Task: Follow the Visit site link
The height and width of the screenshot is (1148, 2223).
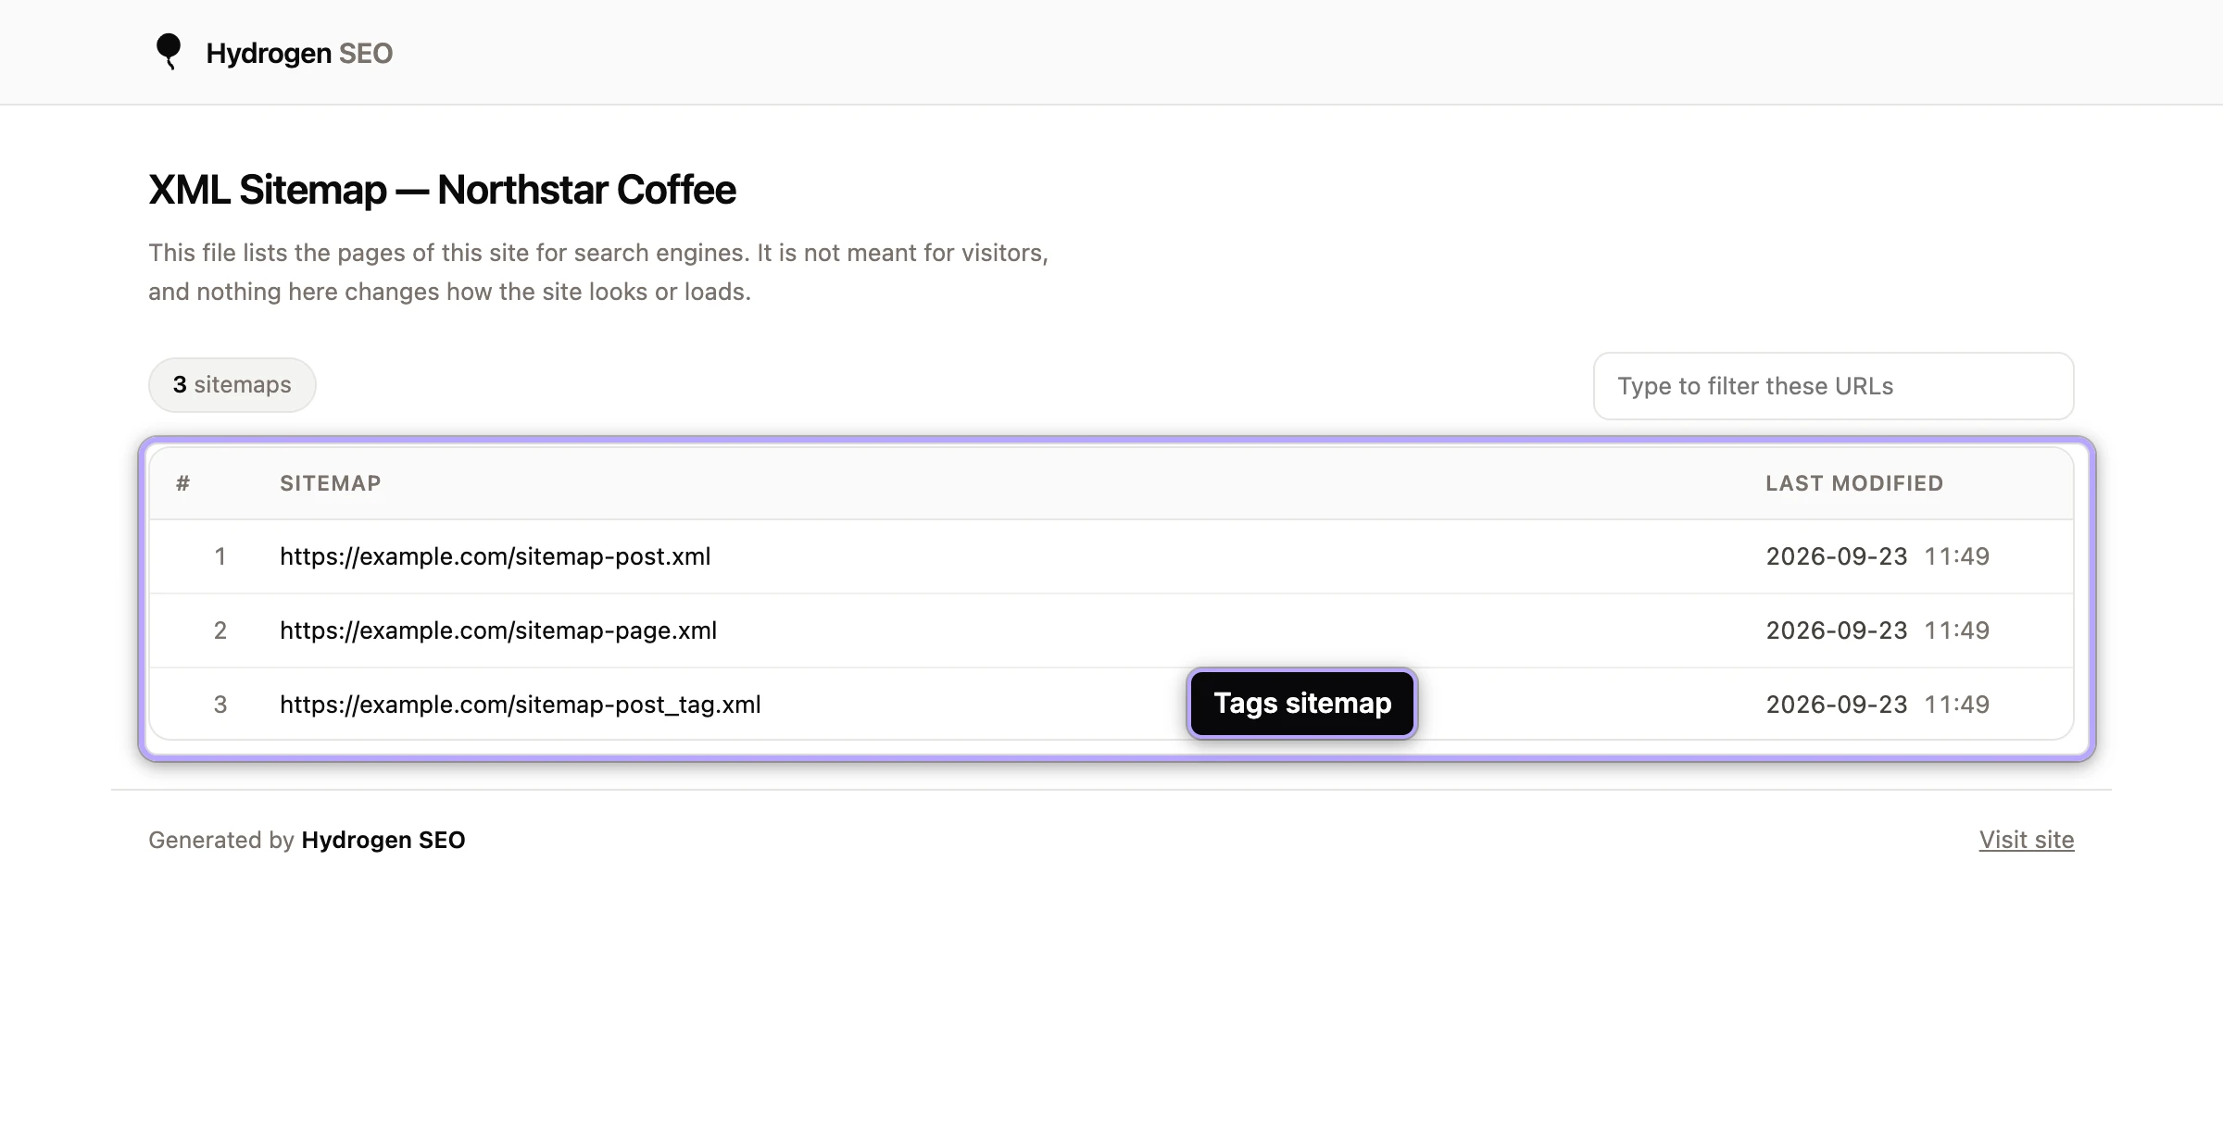Action: point(2027,840)
